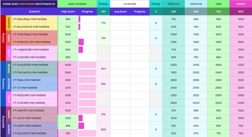Viewport: 252px width, 137px height.
Task: Click the Static subcategory label
Action: [9, 38]
